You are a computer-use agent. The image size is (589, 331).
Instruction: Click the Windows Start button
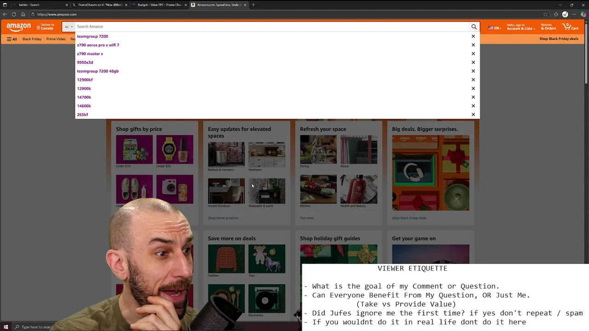6,327
